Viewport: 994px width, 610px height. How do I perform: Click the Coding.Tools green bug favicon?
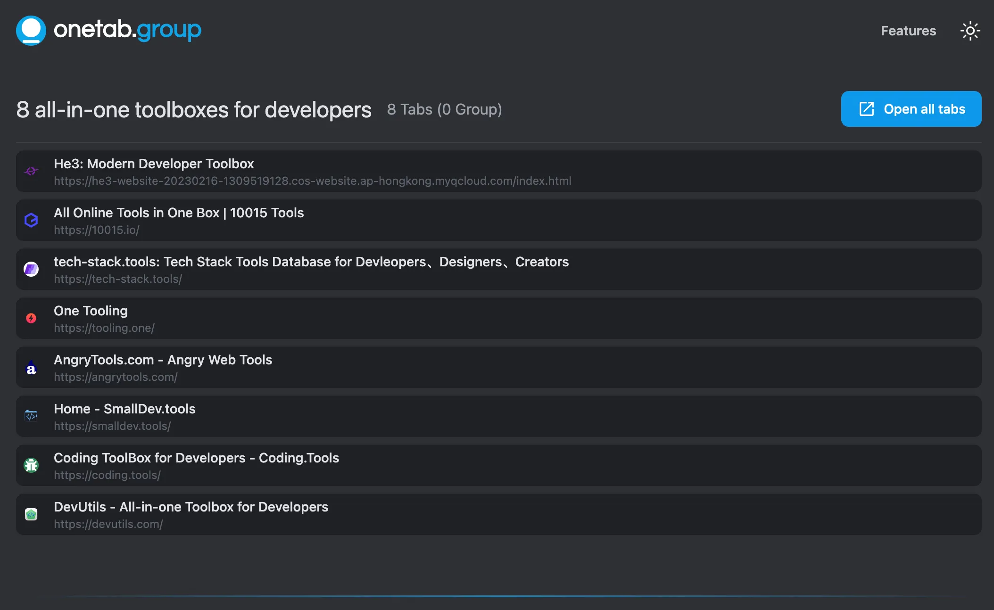[31, 465]
